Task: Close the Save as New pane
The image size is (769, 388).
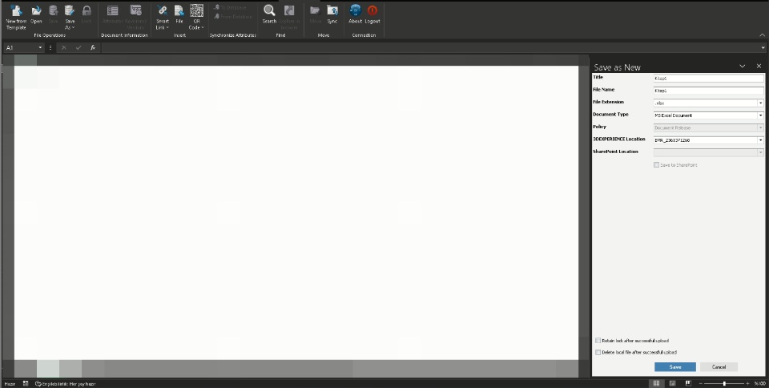Action: [x=759, y=67]
